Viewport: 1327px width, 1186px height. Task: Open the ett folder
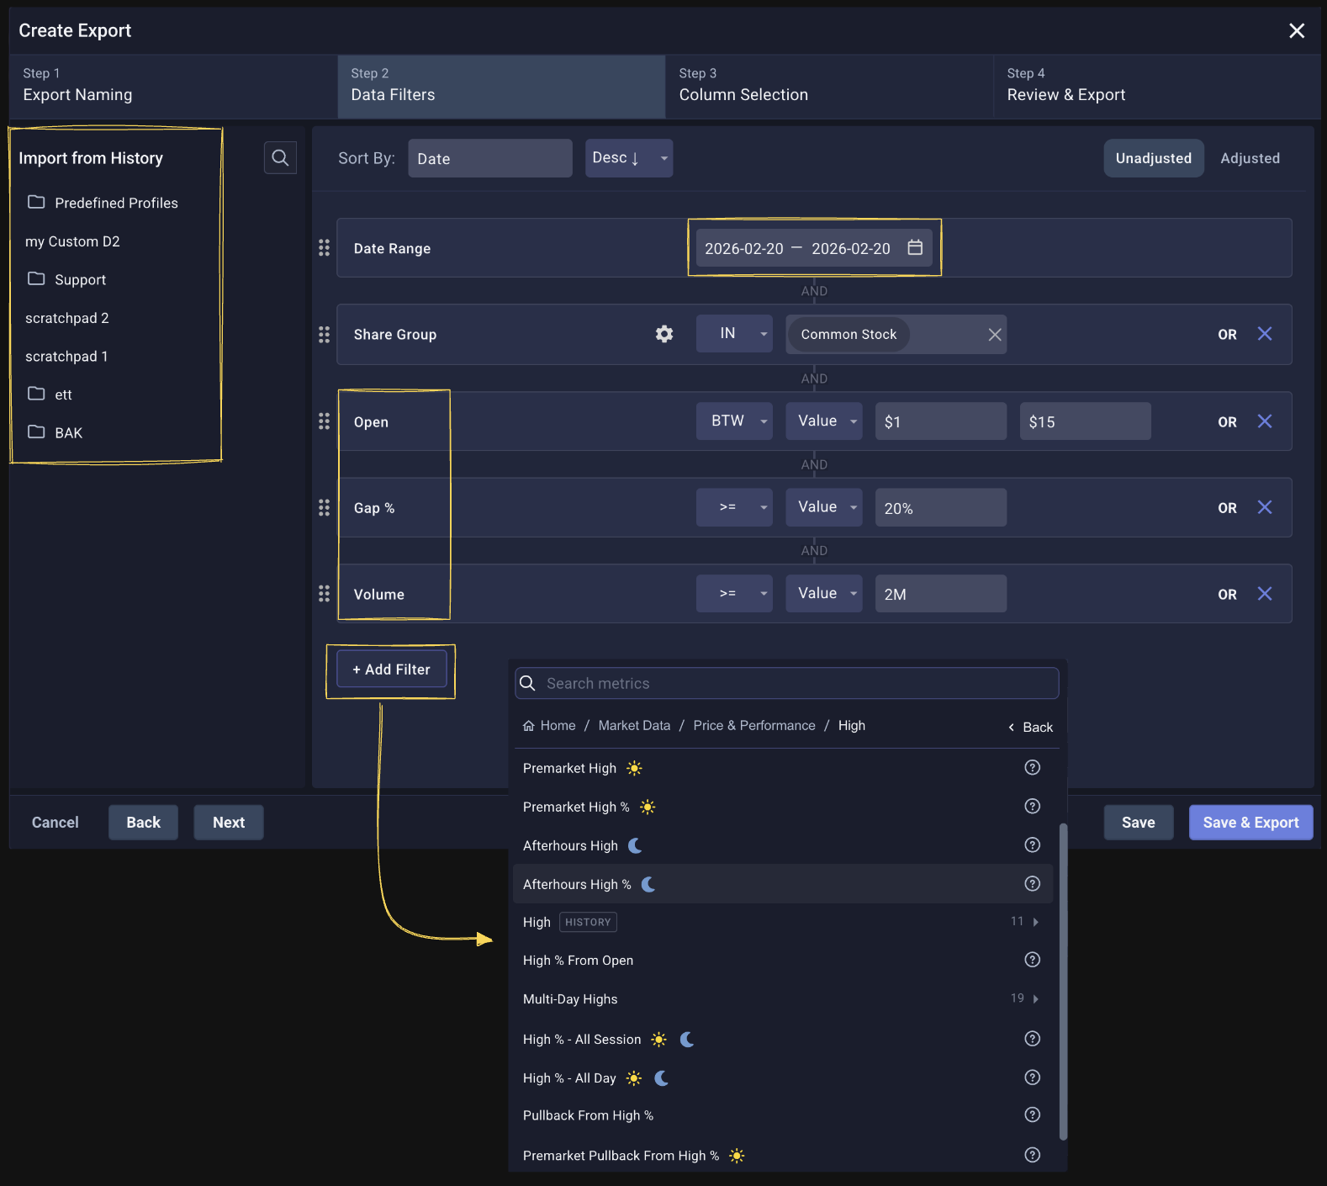click(x=50, y=394)
